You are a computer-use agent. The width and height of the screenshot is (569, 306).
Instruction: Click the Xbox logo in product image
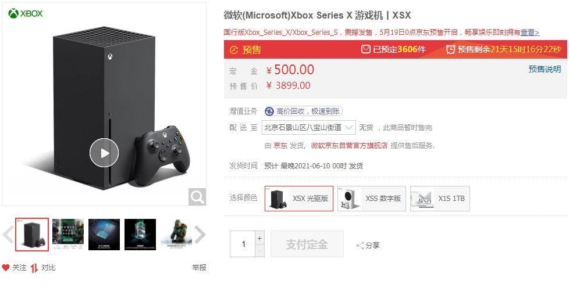[26, 14]
